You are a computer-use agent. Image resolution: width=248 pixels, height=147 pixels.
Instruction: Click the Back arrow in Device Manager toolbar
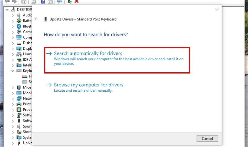[7, 1]
